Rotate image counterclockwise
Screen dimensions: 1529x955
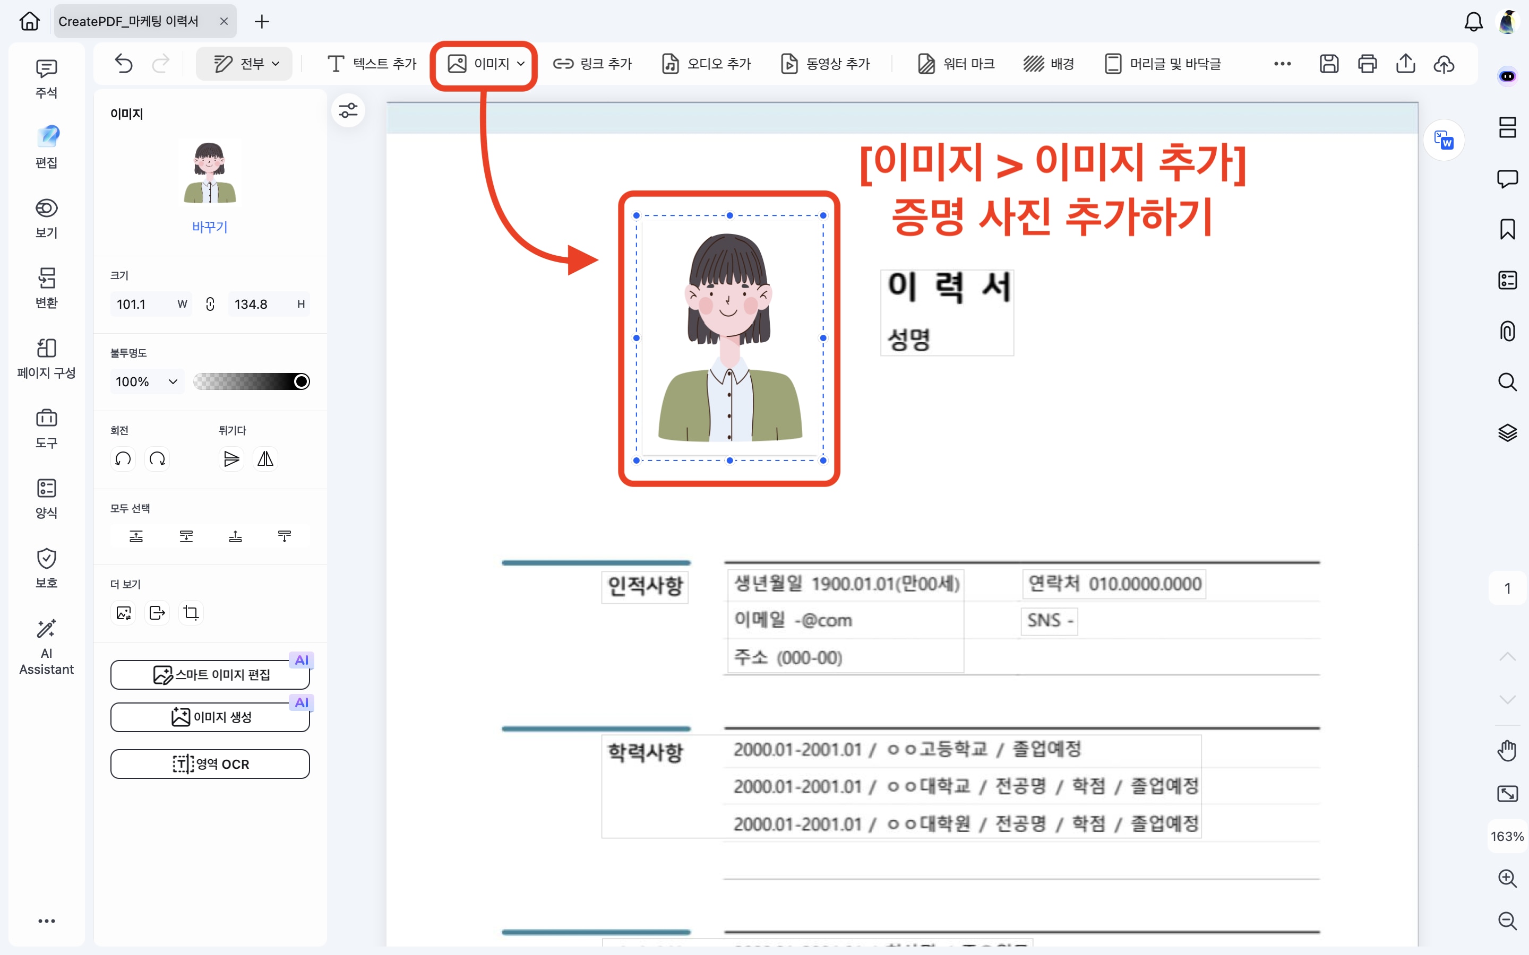pos(123,458)
